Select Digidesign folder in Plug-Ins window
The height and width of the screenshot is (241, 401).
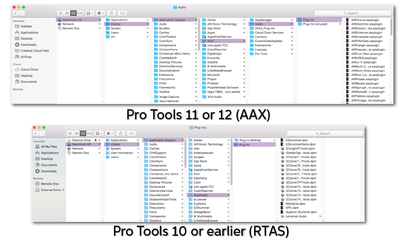(x=208, y=195)
